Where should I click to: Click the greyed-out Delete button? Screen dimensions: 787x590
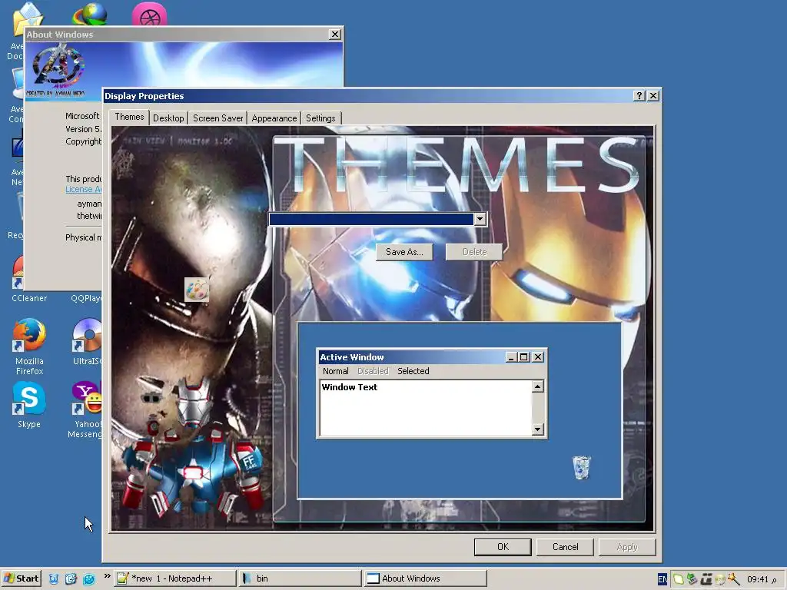click(474, 252)
